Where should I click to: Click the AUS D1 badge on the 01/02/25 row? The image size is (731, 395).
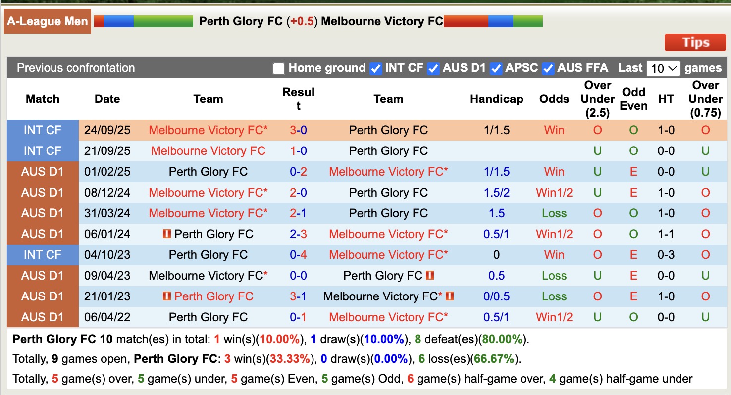pyautogui.click(x=43, y=171)
